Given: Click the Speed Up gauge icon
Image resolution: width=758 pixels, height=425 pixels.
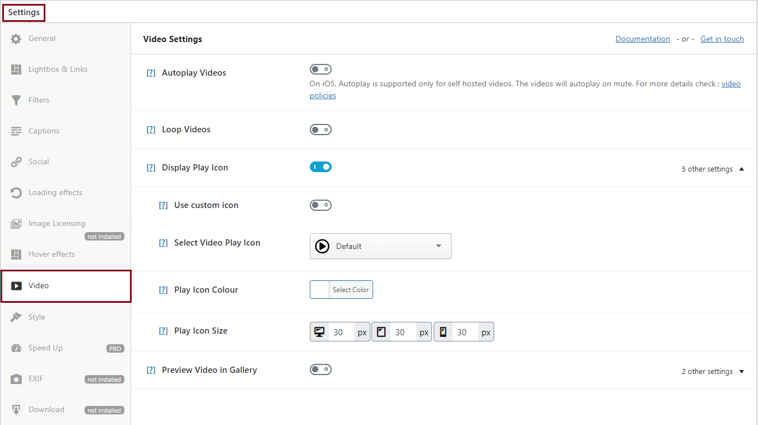Looking at the screenshot, I should 16,348.
